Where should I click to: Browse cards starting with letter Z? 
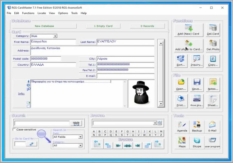point(161,135)
